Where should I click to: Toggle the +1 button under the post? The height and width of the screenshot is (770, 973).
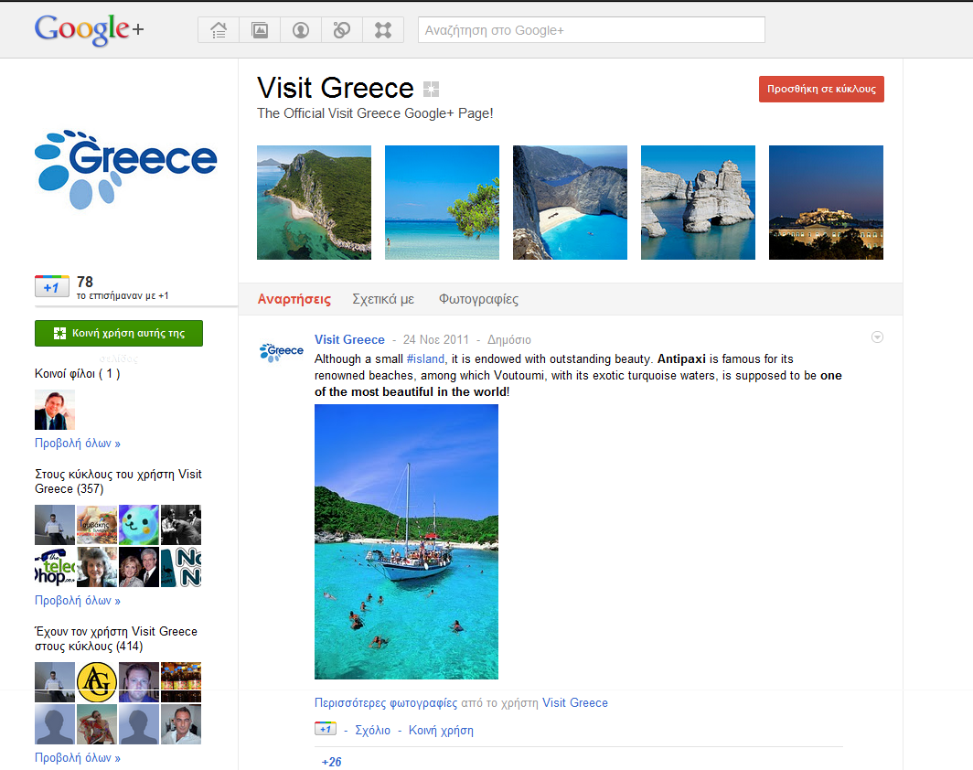click(325, 730)
